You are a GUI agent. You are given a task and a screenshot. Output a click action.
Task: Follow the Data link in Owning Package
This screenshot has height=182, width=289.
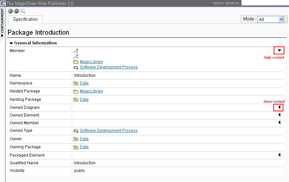pyautogui.click(x=84, y=147)
